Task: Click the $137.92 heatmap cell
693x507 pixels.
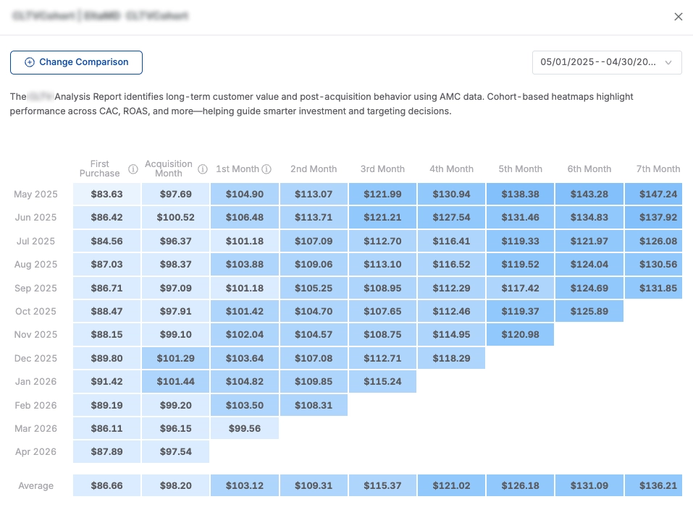Action: (x=654, y=218)
